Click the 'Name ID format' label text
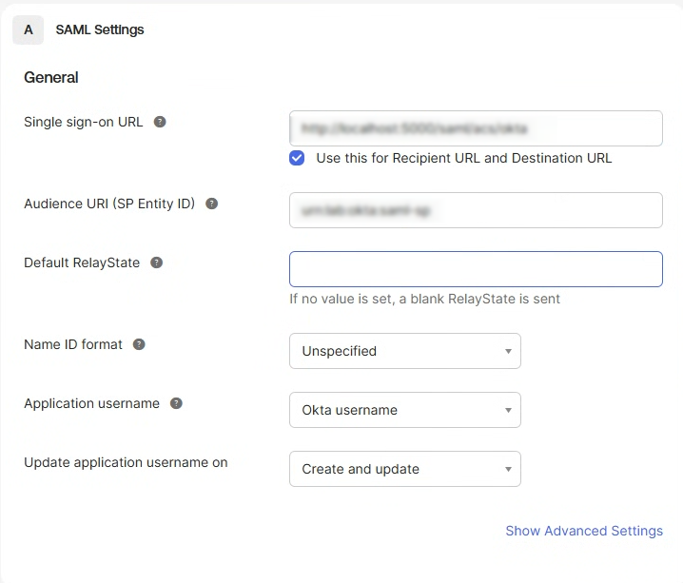The image size is (683, 583). coord(73,344)
